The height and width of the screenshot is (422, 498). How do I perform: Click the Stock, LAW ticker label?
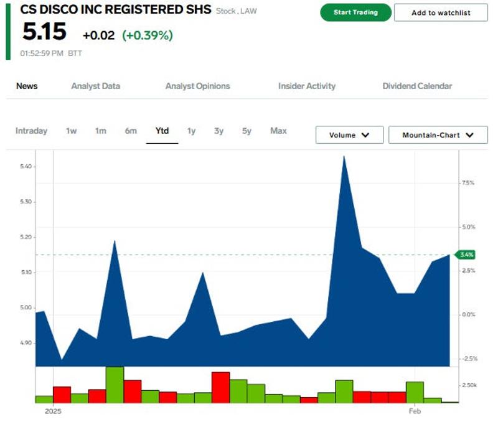237,11
